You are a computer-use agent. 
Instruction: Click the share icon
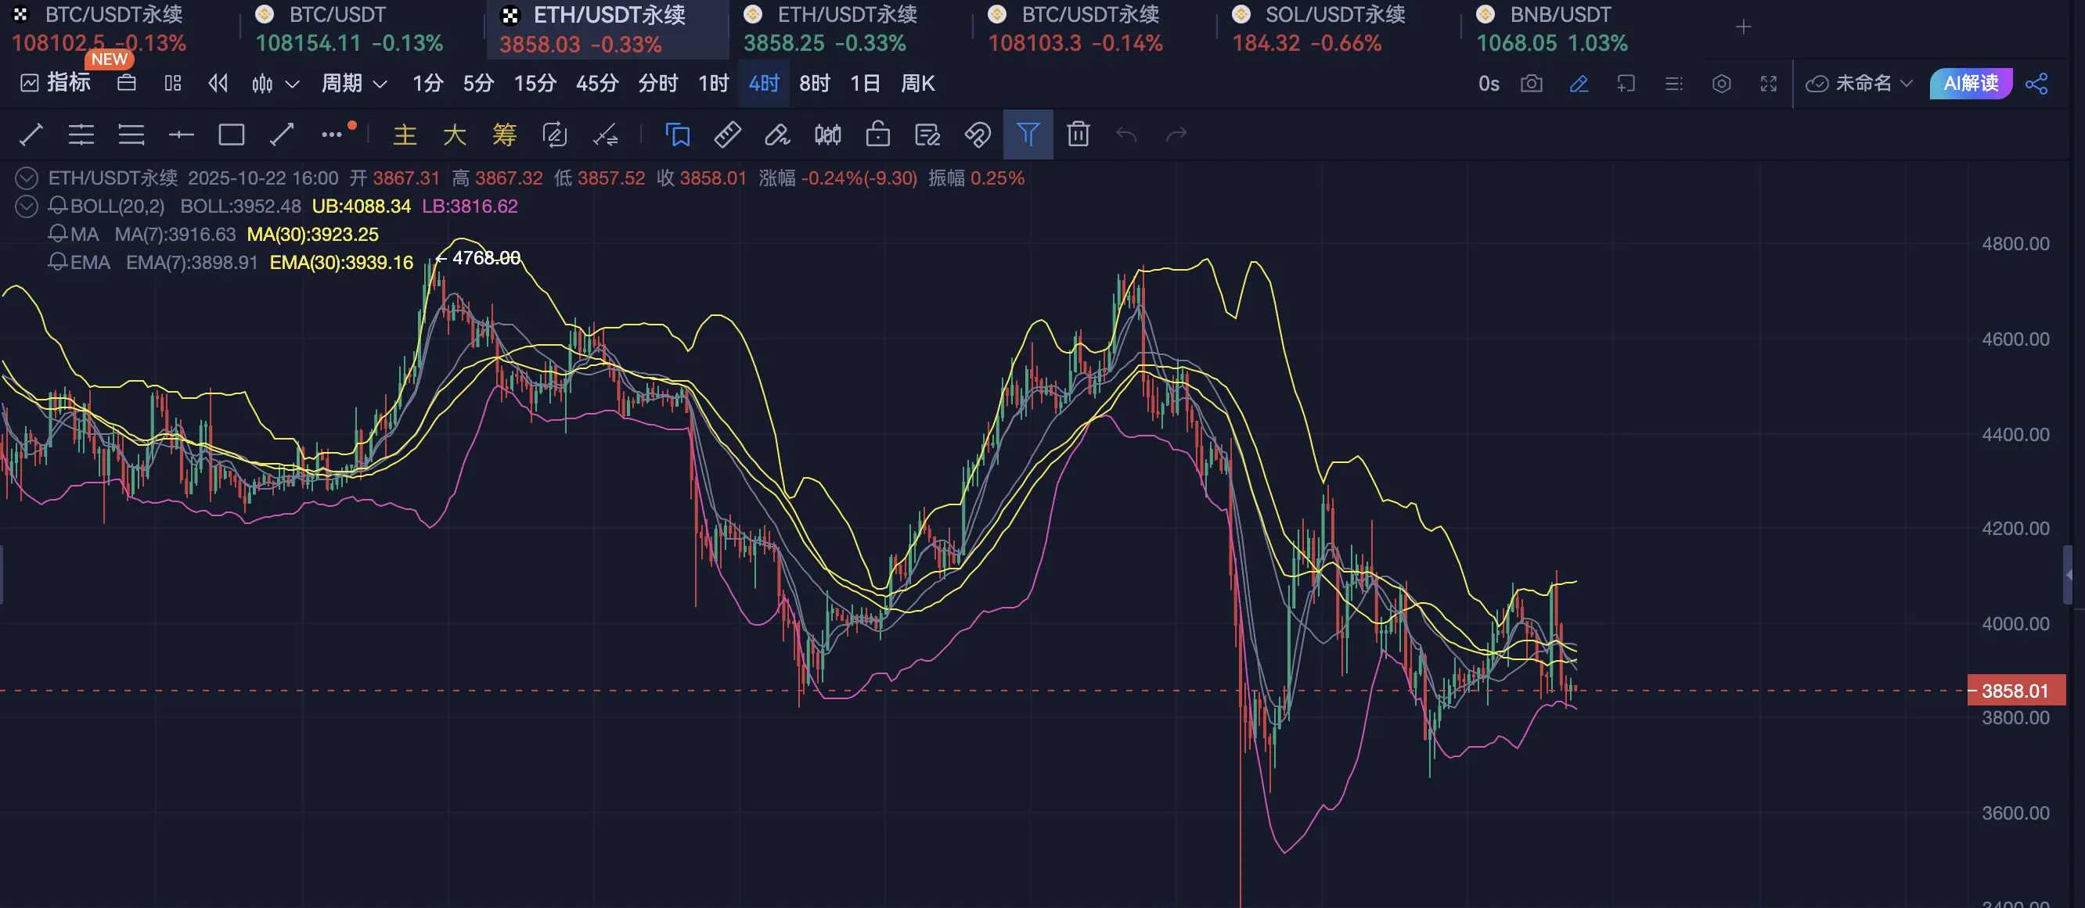point(2036,83)
